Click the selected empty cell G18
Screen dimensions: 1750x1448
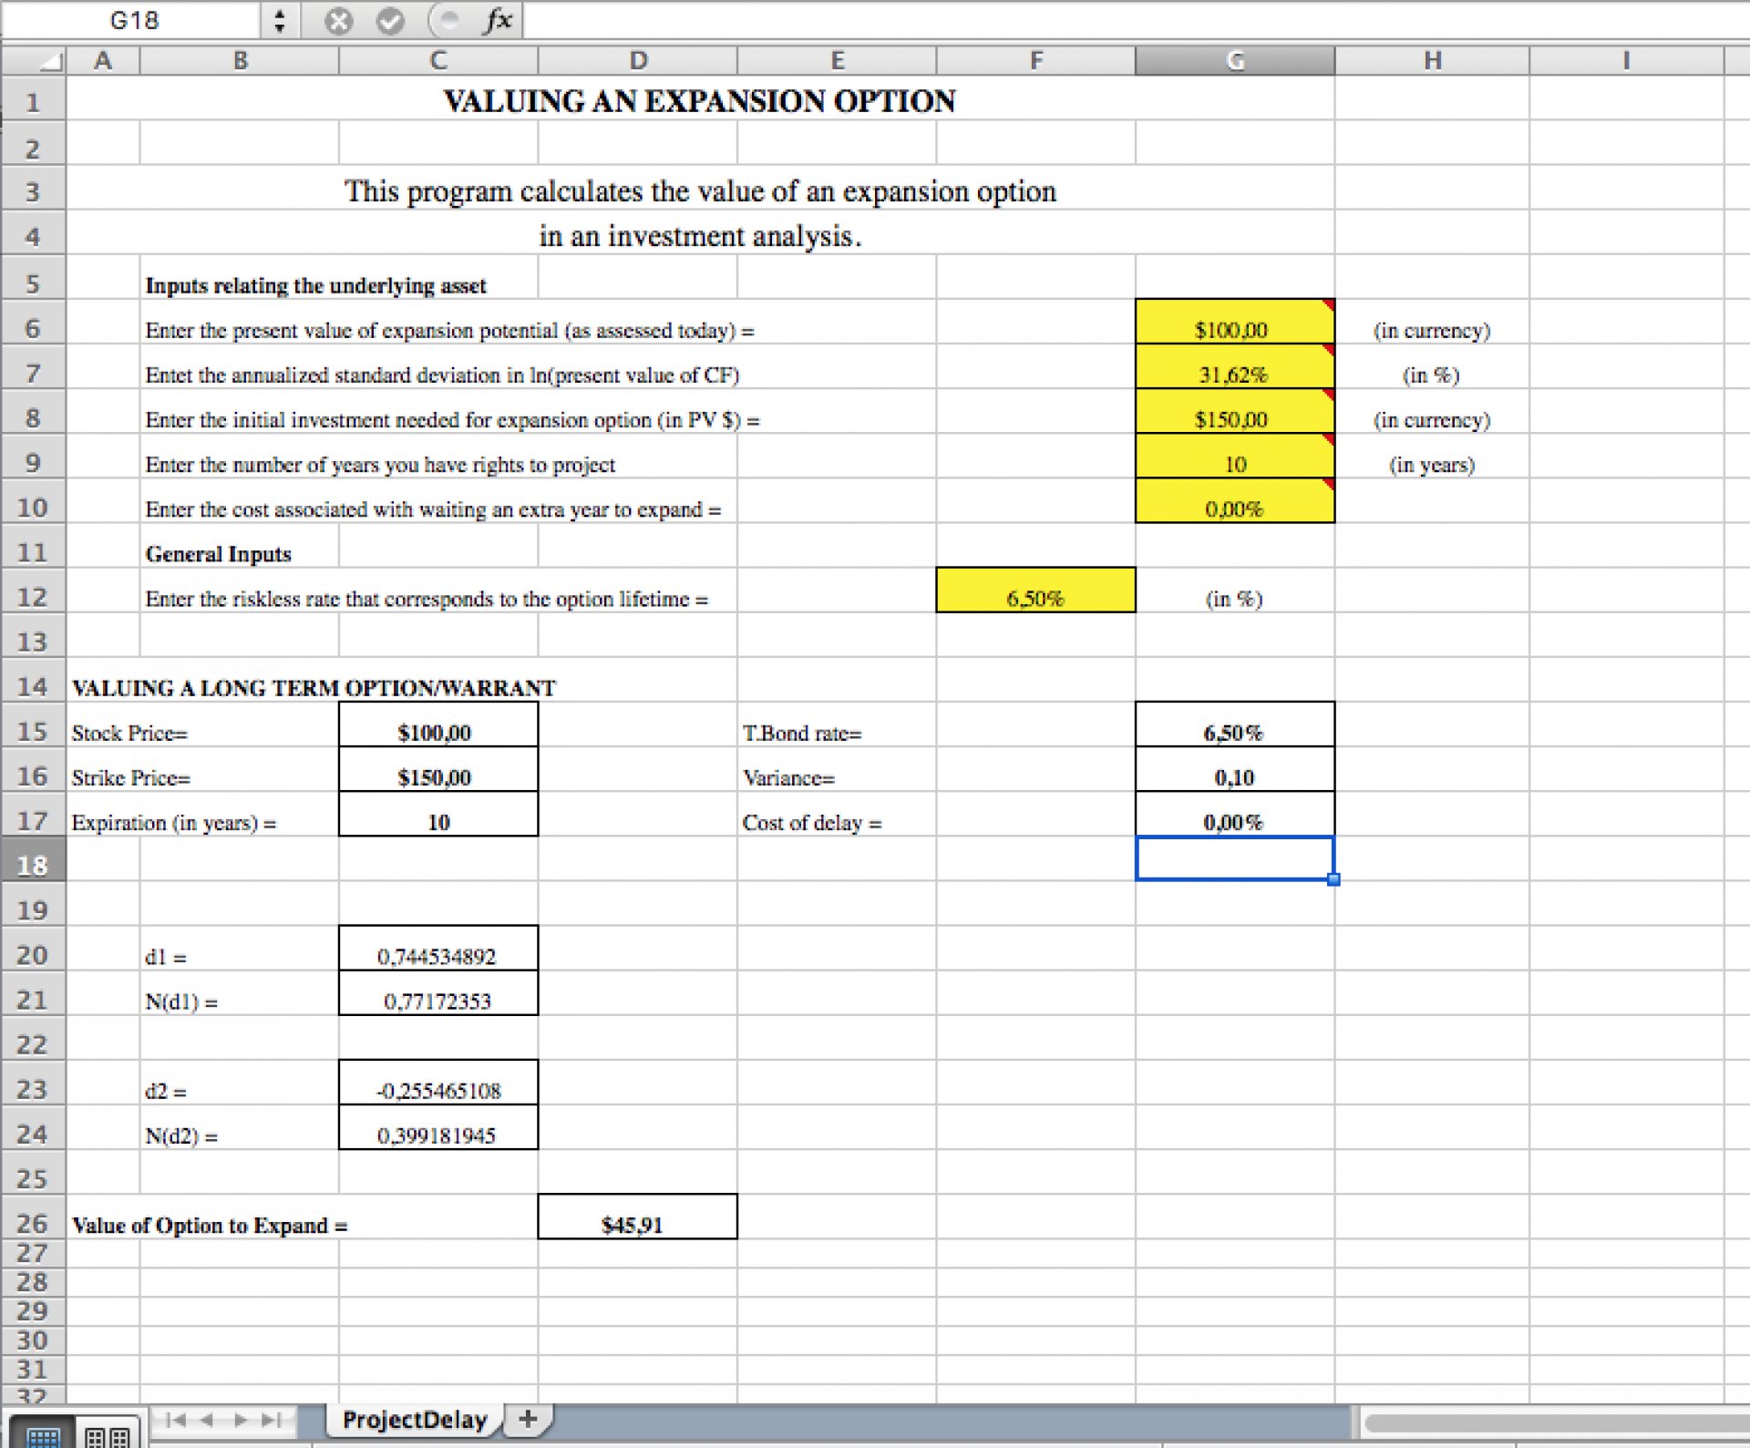click(1235, 858)
